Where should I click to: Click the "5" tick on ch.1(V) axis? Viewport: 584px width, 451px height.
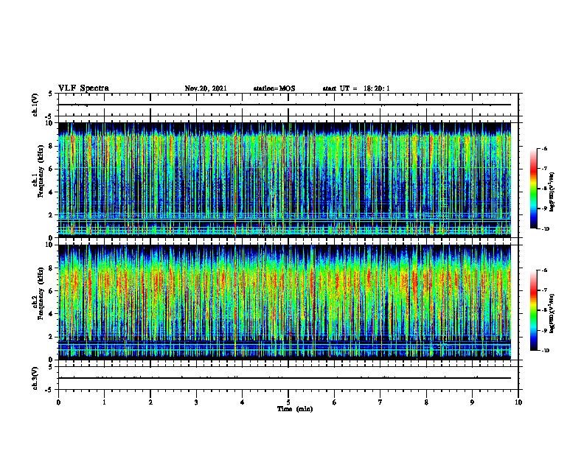coord(51,94)
